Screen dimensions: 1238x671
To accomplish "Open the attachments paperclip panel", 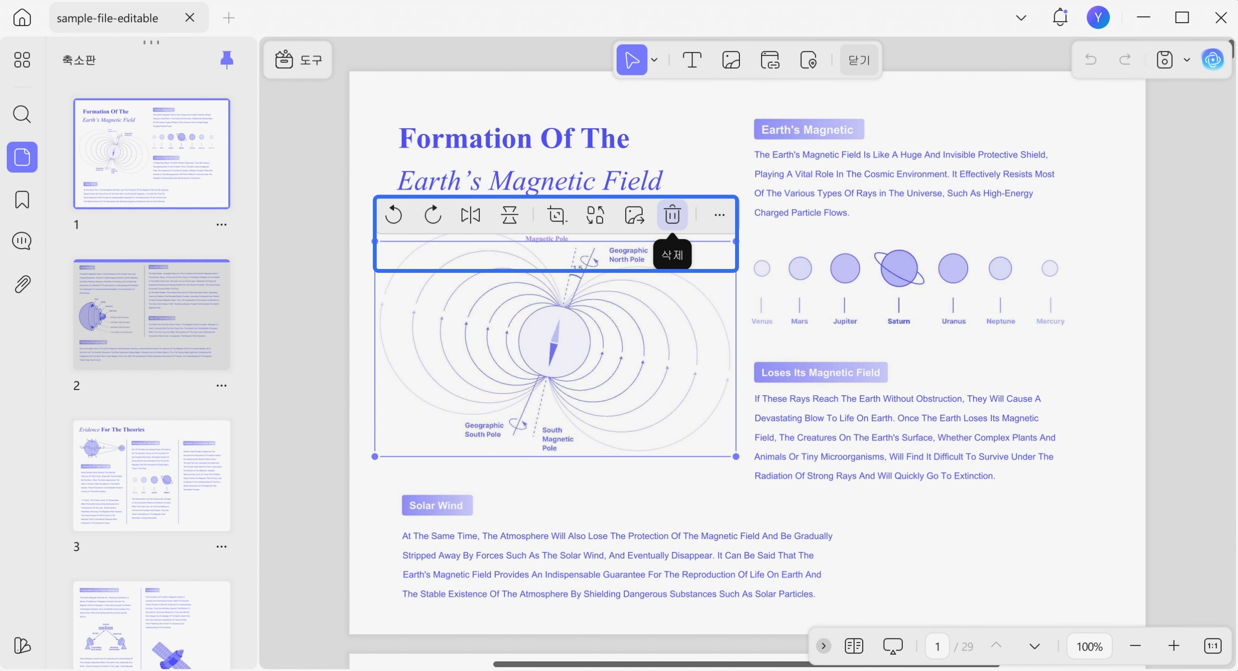I will [22, 284].
